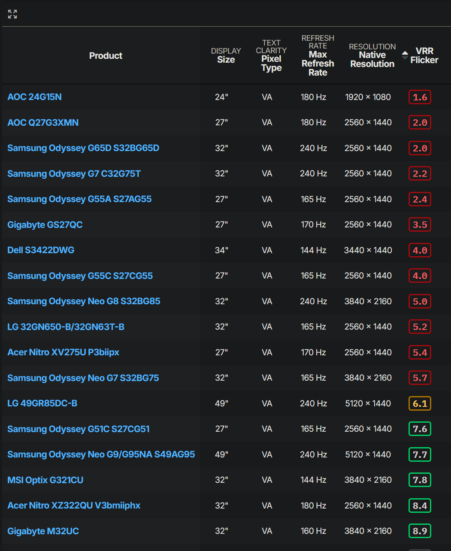Open Samsung Odyssey G55C S27CG55 link
Screen dimensions: 451x551
click(x=80, y=275)
